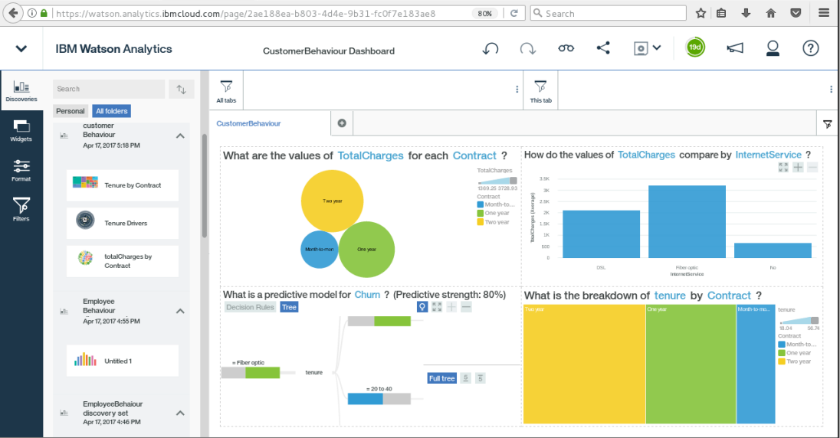Click the sort arrows beside Search
Screen dimensions: 840x438
(x=181, y=90)
